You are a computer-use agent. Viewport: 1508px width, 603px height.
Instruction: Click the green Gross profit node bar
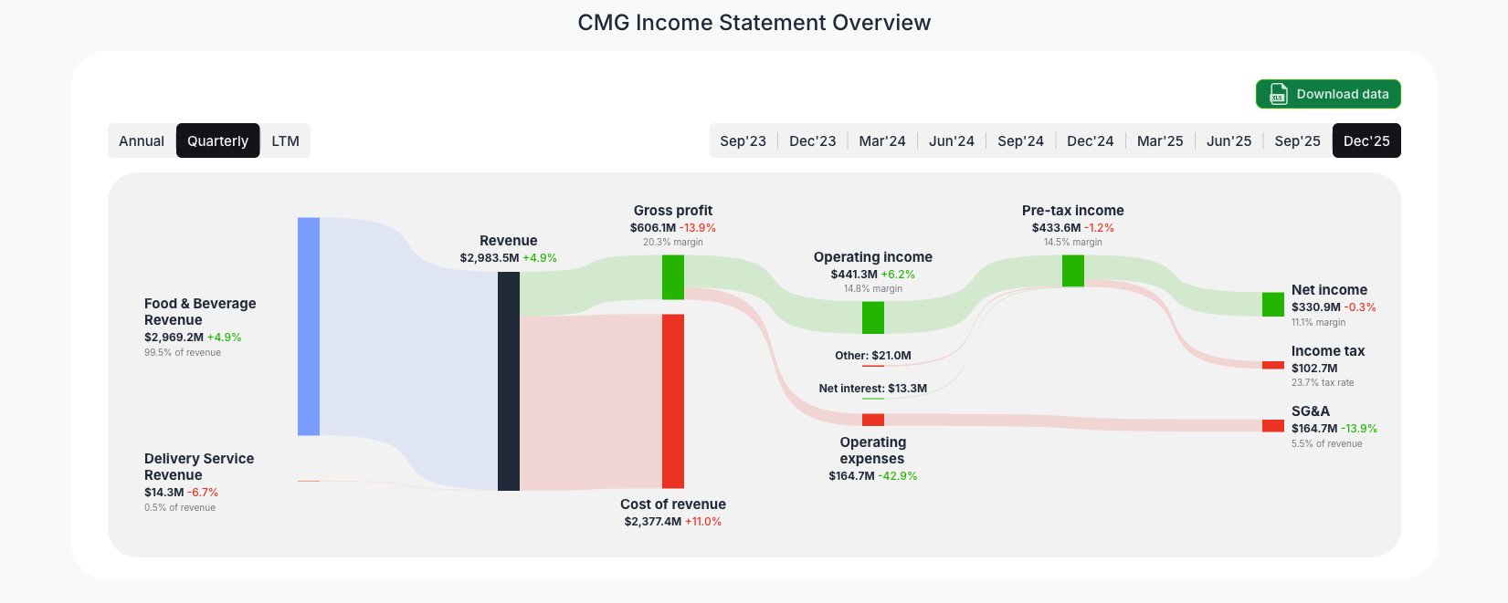coord(671,276)
